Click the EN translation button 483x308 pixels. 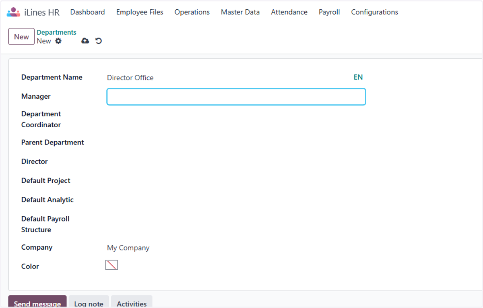(x=358, y=77)
